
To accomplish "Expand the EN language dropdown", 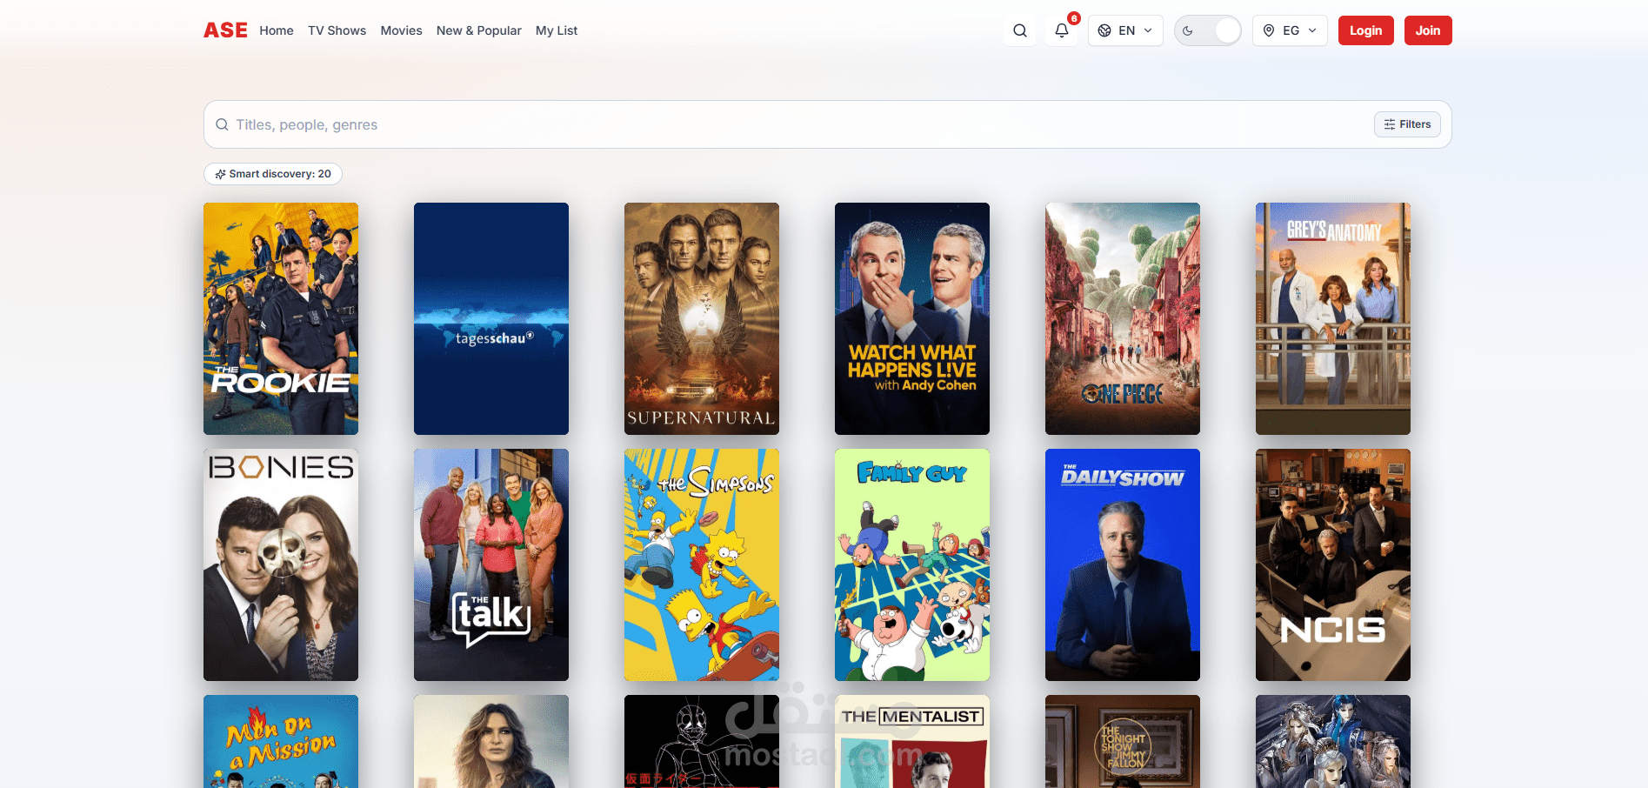I will (x=1125, y=30).
